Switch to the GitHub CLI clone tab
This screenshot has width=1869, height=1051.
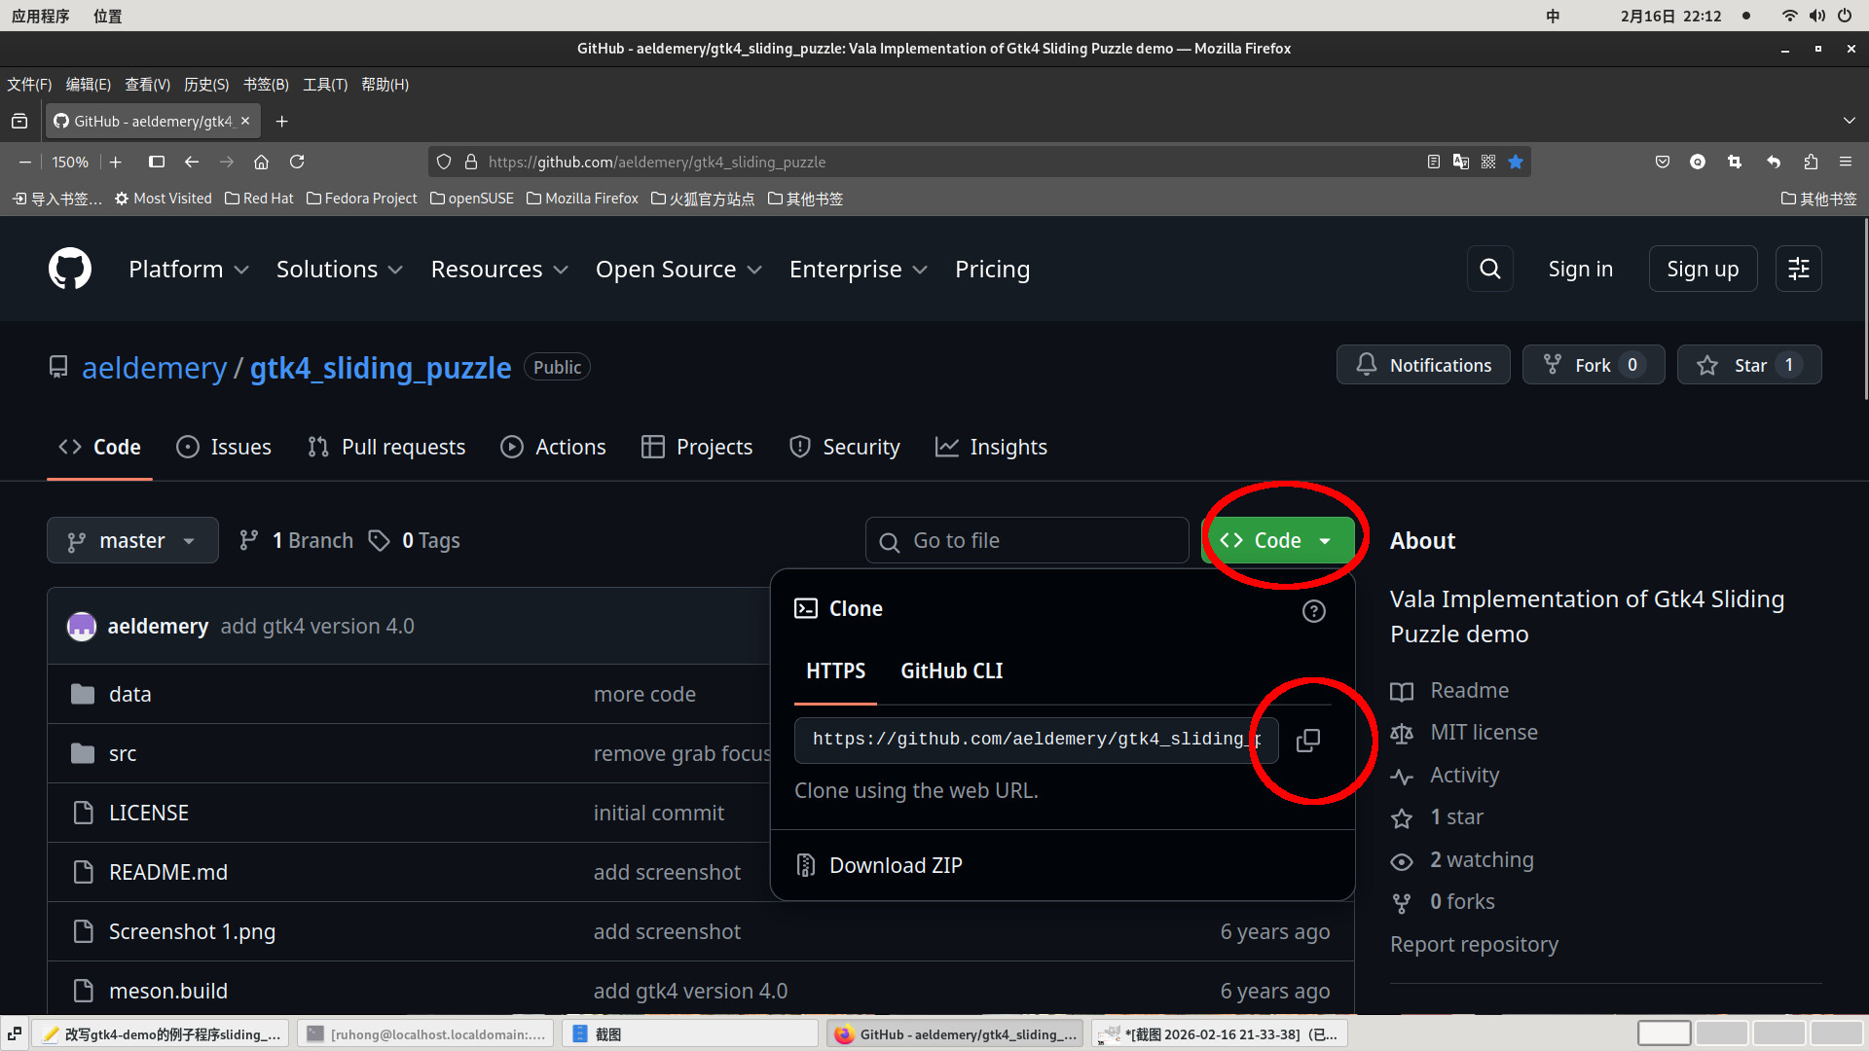tap(951, 671)
